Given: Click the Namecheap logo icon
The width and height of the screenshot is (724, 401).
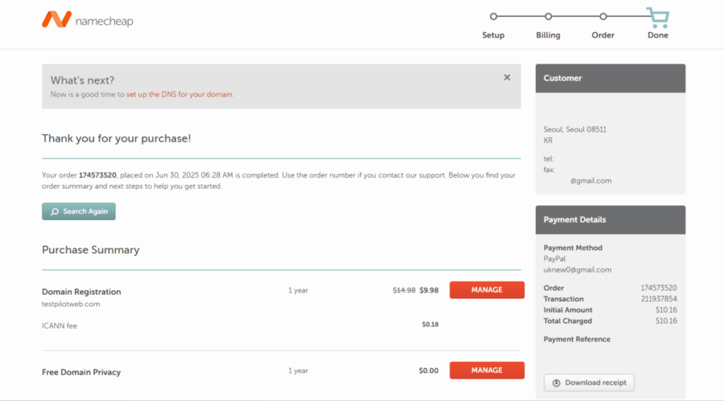Looking at the screenshot, I should 56,20.
